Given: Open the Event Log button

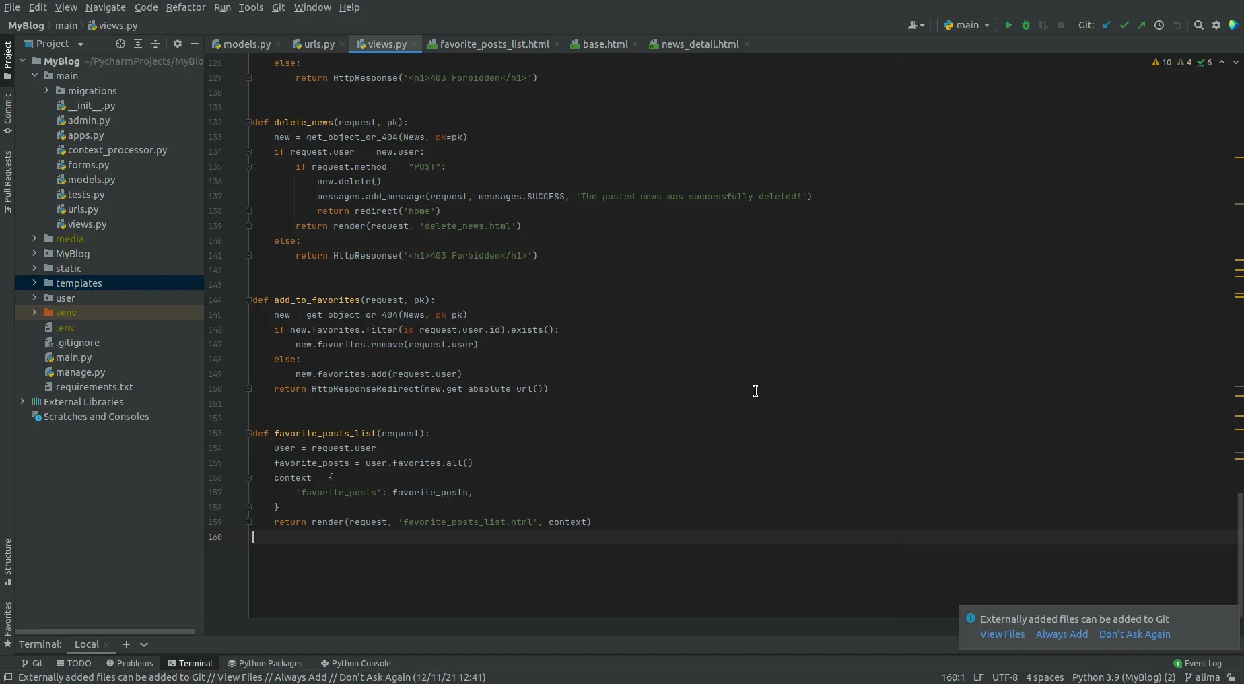Looking at the screenshot, I should tap(1197, 663).
